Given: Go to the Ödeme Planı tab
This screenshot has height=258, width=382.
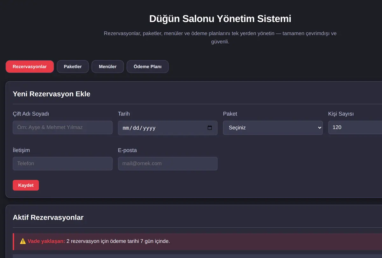Looking at the screenshot, I should click(147, 66).
